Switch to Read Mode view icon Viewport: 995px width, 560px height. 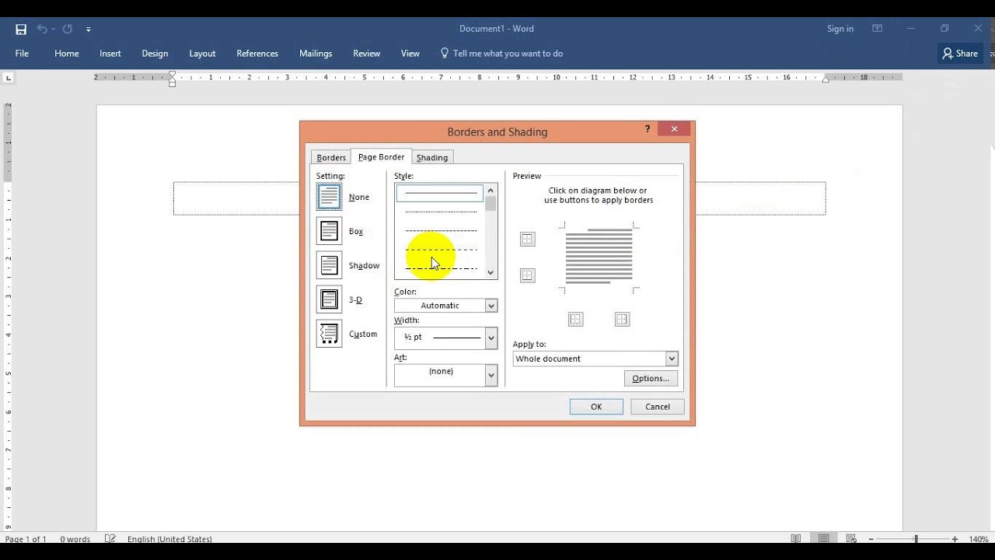tap(796, 539)
